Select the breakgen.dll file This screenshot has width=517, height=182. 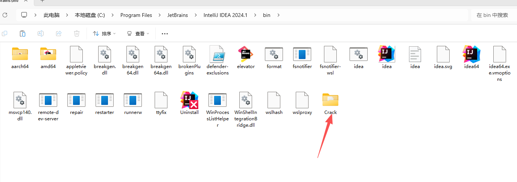(x=105, y=61)
